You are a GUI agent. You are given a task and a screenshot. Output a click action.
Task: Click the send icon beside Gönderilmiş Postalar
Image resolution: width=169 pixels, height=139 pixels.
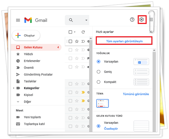(x=18, y=74)
